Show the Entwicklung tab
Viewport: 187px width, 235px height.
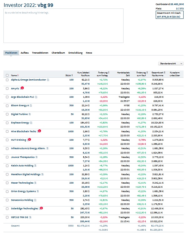tap(75, 53)
